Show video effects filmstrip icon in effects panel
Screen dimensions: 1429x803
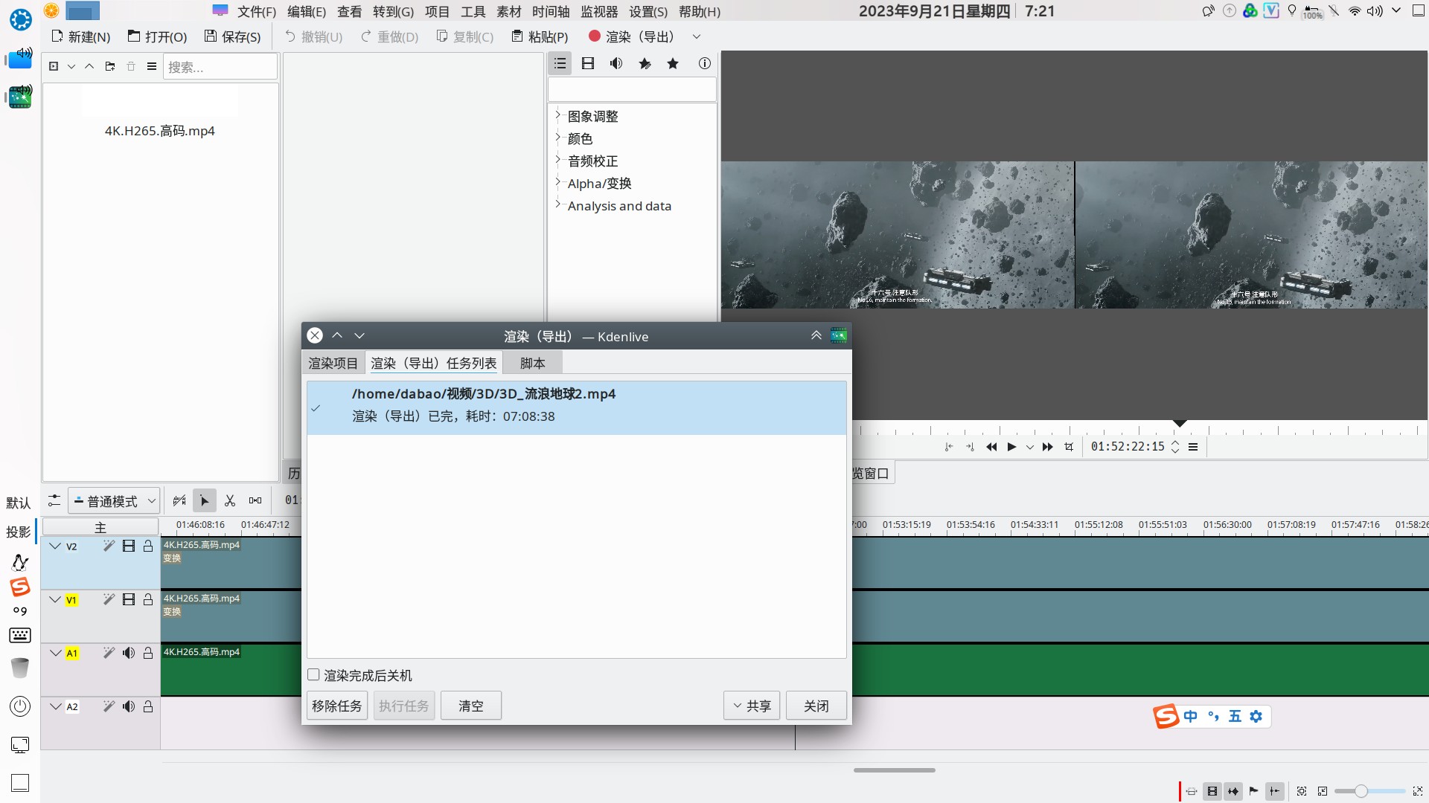[x=588, y=64]
